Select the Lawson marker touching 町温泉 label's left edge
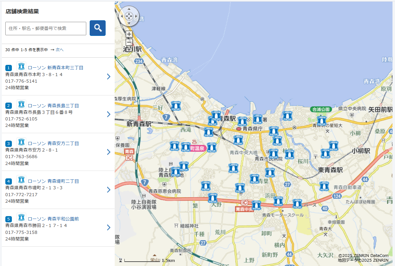This screenshot has width=395, height=266. coord(186,147)
